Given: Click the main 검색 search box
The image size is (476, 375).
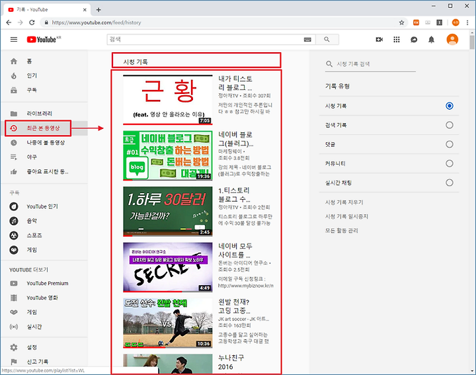Looking at the screenshot, I should pos(212,40).
